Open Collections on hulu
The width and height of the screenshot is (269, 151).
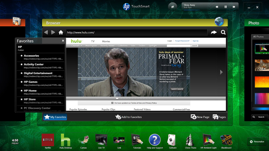[123, 46]
